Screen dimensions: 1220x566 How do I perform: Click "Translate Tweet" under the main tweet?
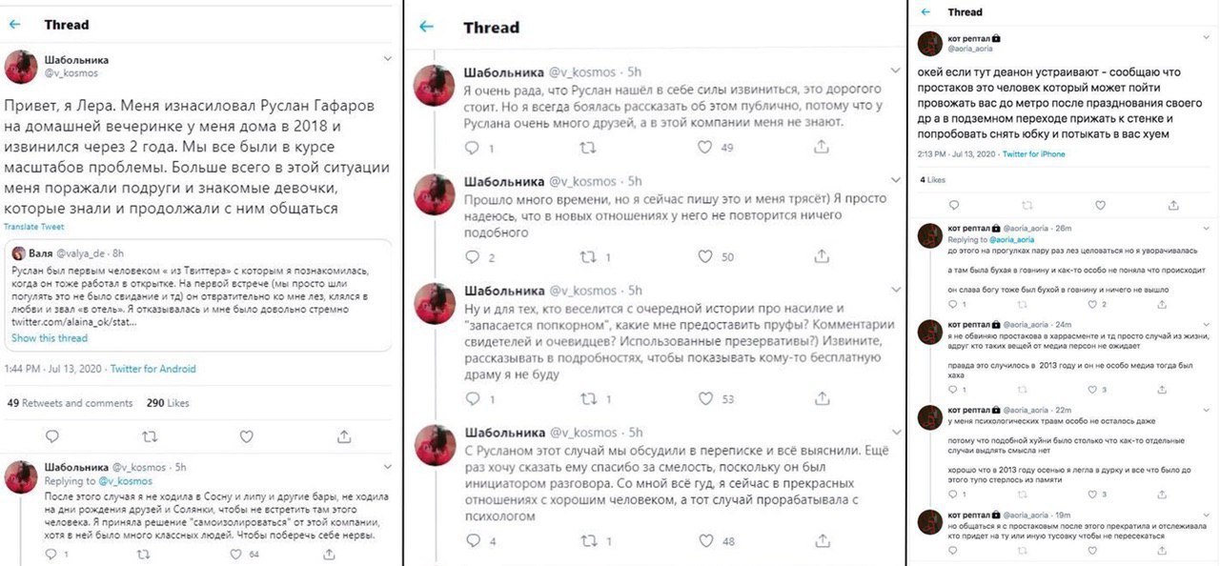(x=33, y=227)
